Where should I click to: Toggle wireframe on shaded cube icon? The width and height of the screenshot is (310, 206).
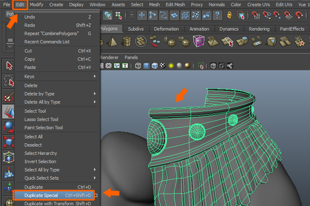[154, 65]
